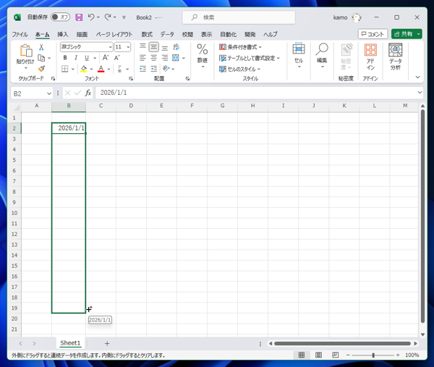Click the wrap text icon
Image resolution: width=434 pixels, height=367 pixels.
[x=176, y=47]
